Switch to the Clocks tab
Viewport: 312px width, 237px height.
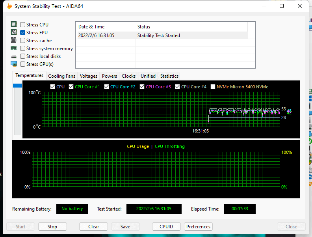pos(128,76)
